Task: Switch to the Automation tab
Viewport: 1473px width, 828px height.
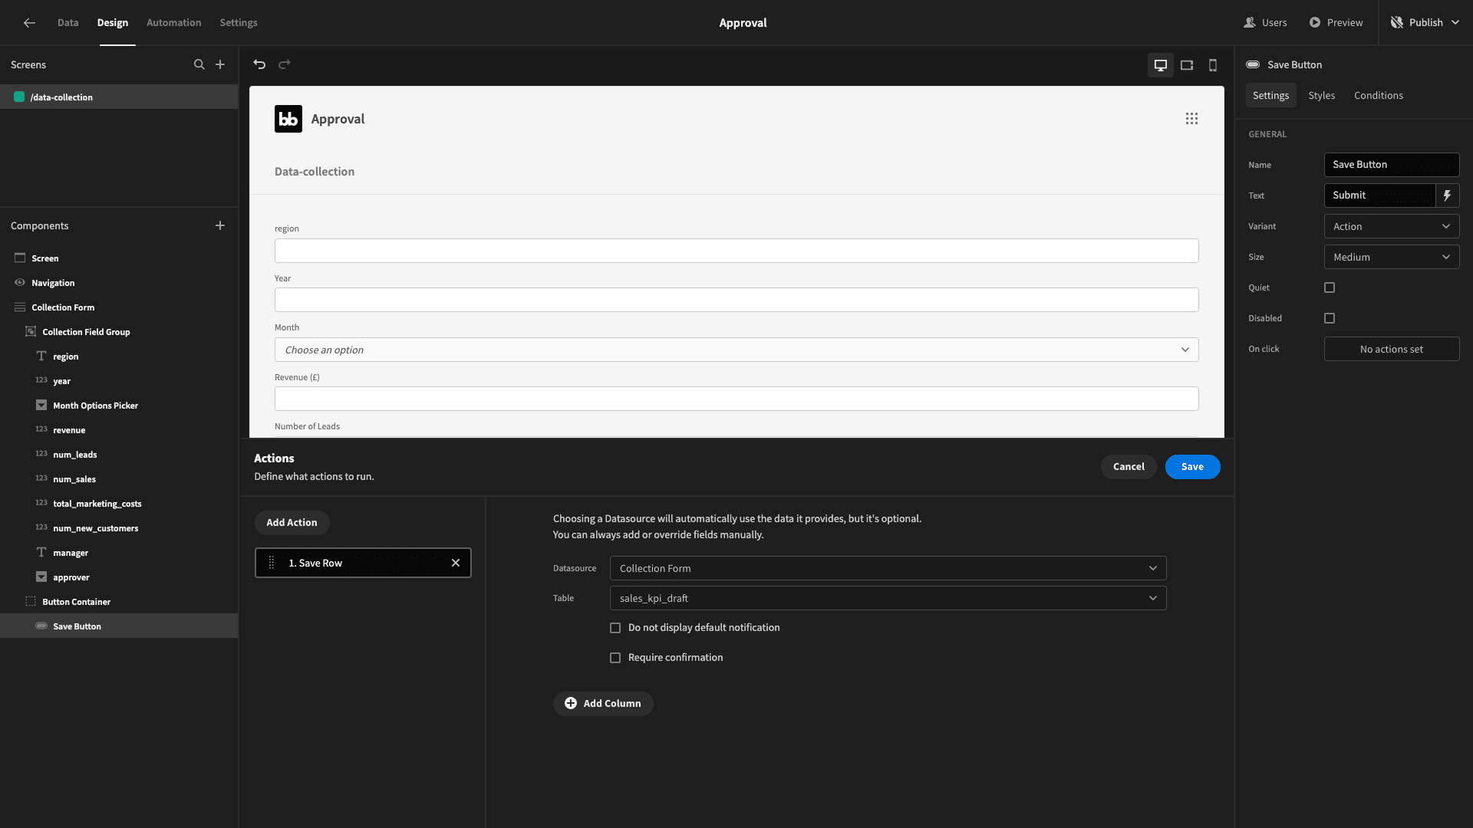Action: pyautogui.click(x=174, y=23)
